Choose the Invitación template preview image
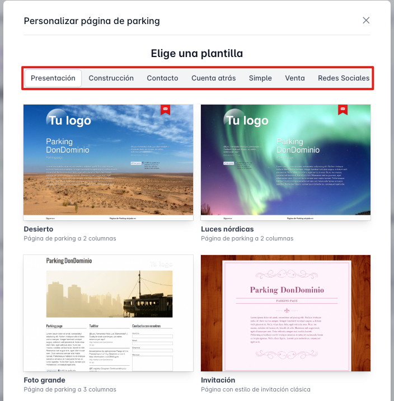Image resolution: width=394 pixels, height=401 pixels. [285, 313]
